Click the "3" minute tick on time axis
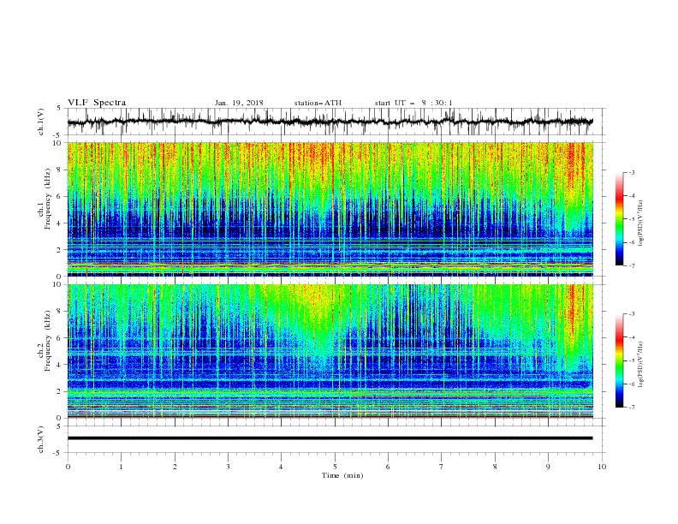678x524 pixels. click(x=228, y=467)
